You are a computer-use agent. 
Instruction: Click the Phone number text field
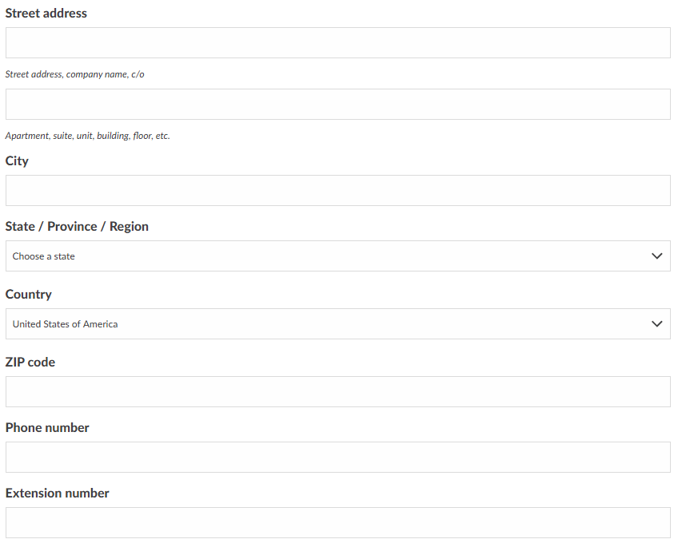point(337,458)
